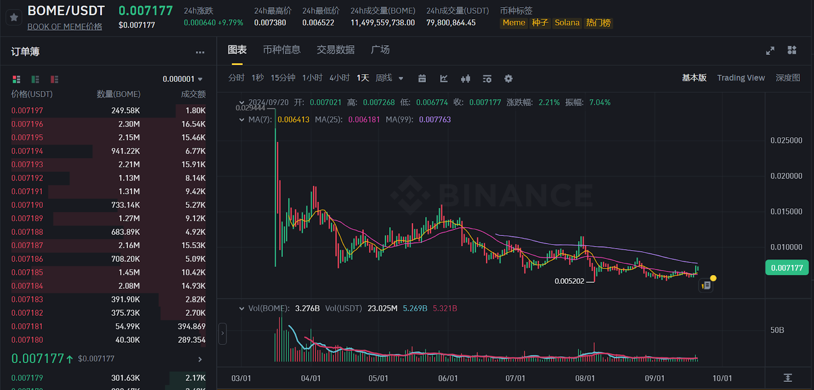Select the 15分钟 chart interval
This screenshot has width=814, height=390.
tap(283, 78)
